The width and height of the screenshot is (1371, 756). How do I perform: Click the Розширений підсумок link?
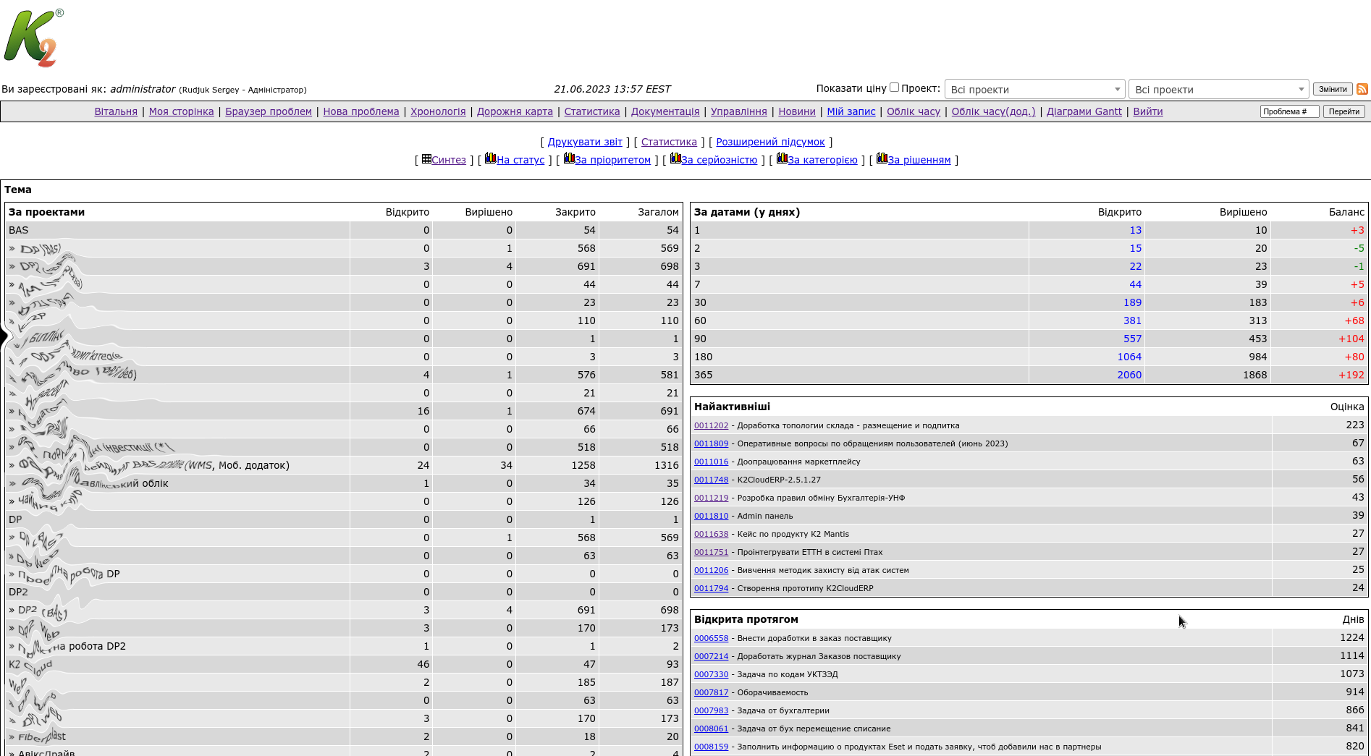pos(770,142)
